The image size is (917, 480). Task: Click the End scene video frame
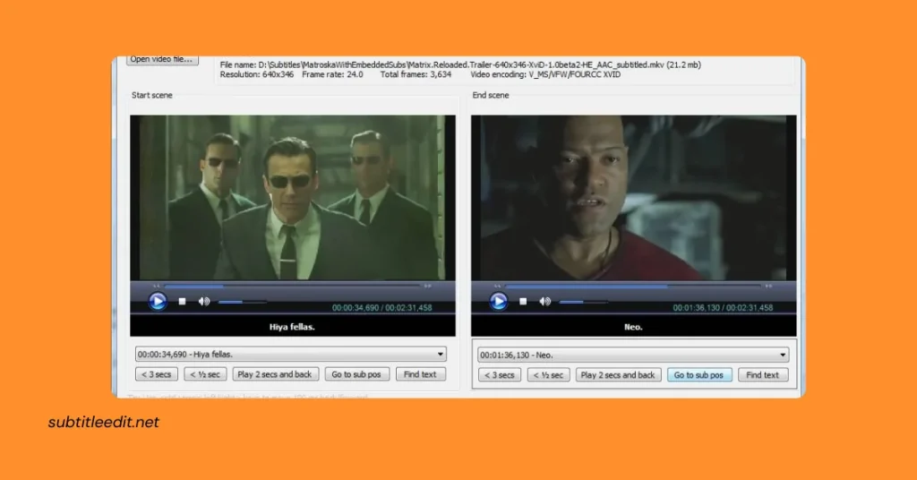(x=633, y=198)
